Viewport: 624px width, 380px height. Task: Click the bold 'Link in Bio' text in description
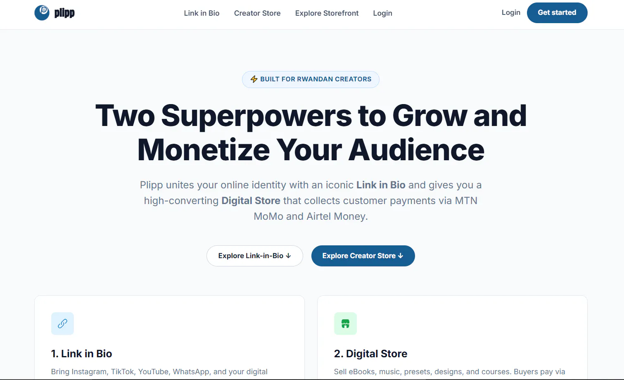(x=381, y=185)
